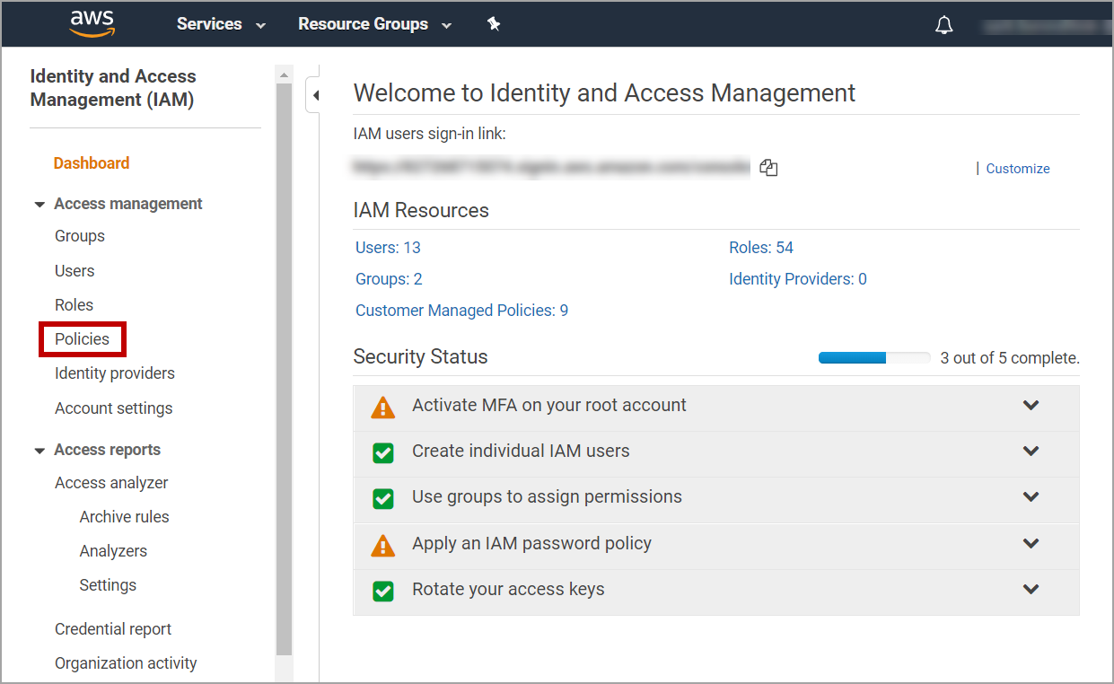Image resolution: width=1114 pixels, height=684 pixels.
Task: Click Customer Managed Policies: 9 link
Action: point(461,311)
